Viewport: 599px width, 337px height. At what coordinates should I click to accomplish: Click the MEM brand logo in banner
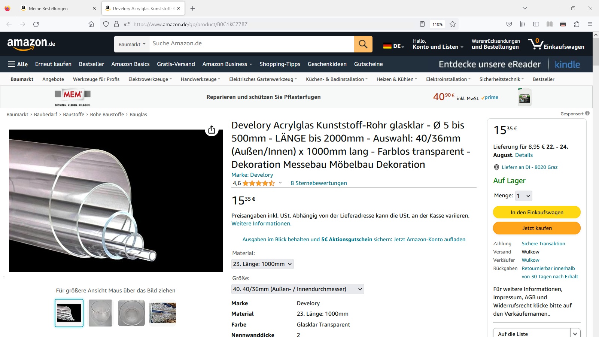point(73,97)
